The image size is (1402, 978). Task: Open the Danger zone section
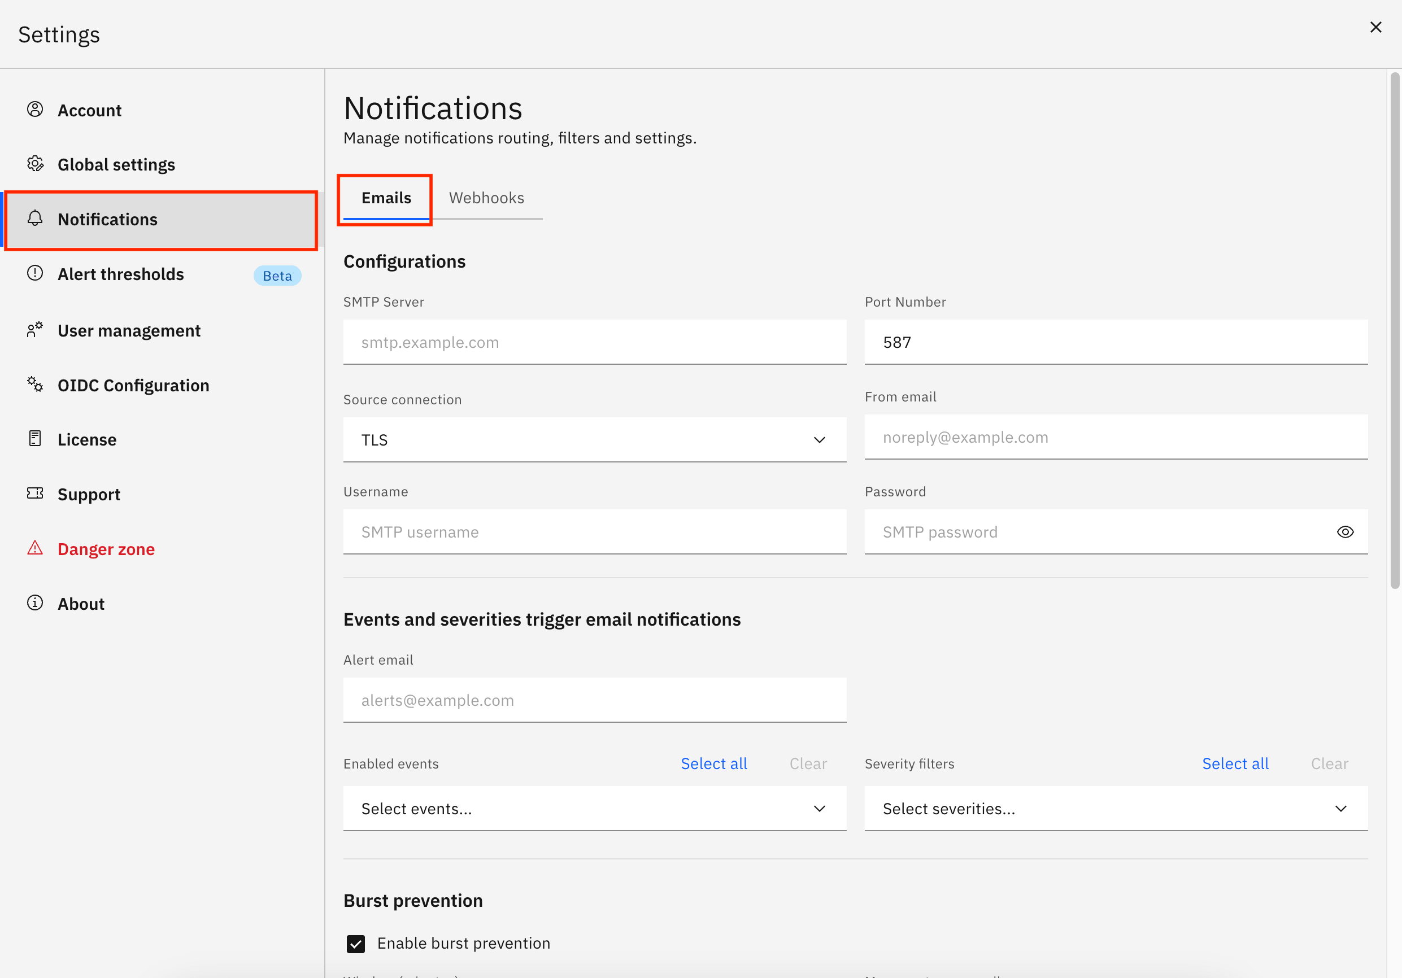point(162,549)
